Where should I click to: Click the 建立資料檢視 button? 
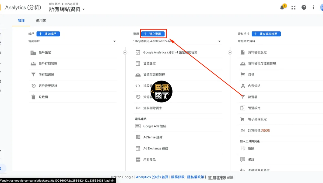click(x=266, y=34)
